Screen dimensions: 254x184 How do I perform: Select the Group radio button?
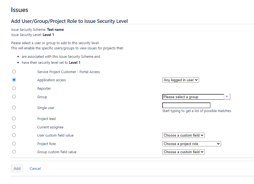(x=14, y=96)
